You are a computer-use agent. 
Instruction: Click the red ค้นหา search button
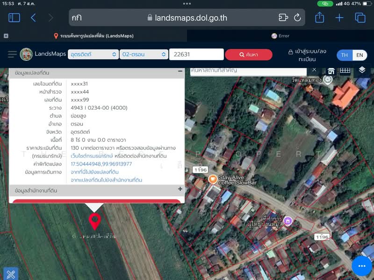249,55
